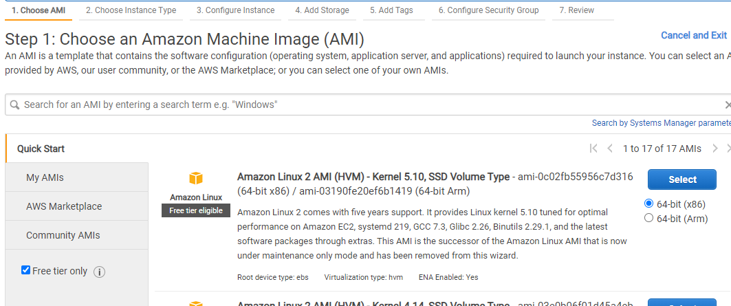Select the 64-bit (x86) radio button
This screenshot has width=731, height=306.
(648, 204)
